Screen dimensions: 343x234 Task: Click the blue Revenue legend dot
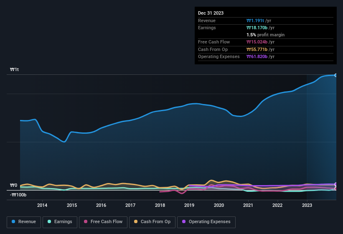point(14,222)
